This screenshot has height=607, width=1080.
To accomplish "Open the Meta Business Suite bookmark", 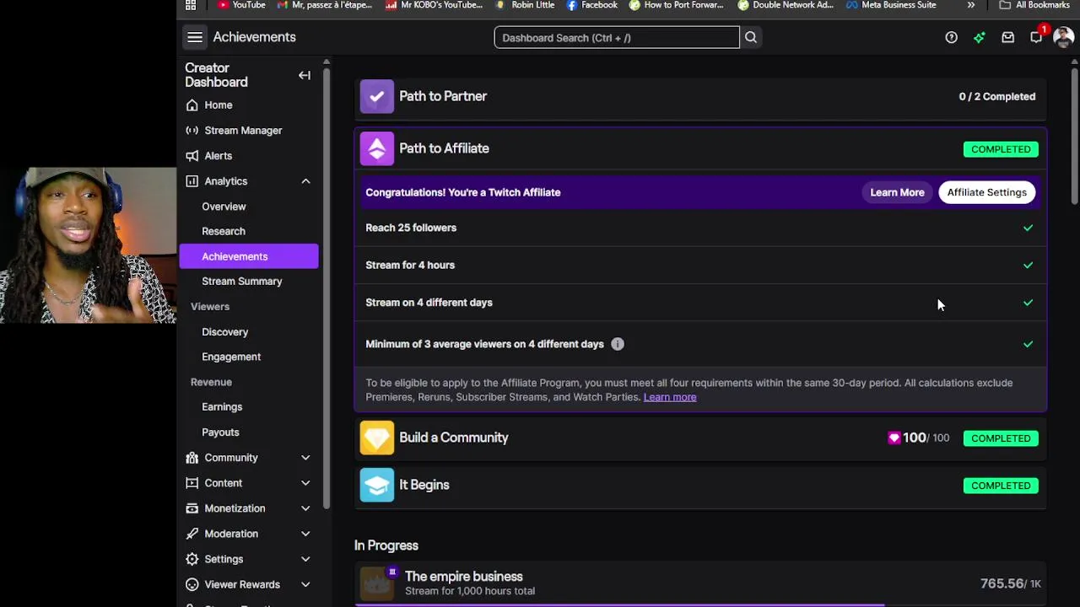I will click(891, 5).
